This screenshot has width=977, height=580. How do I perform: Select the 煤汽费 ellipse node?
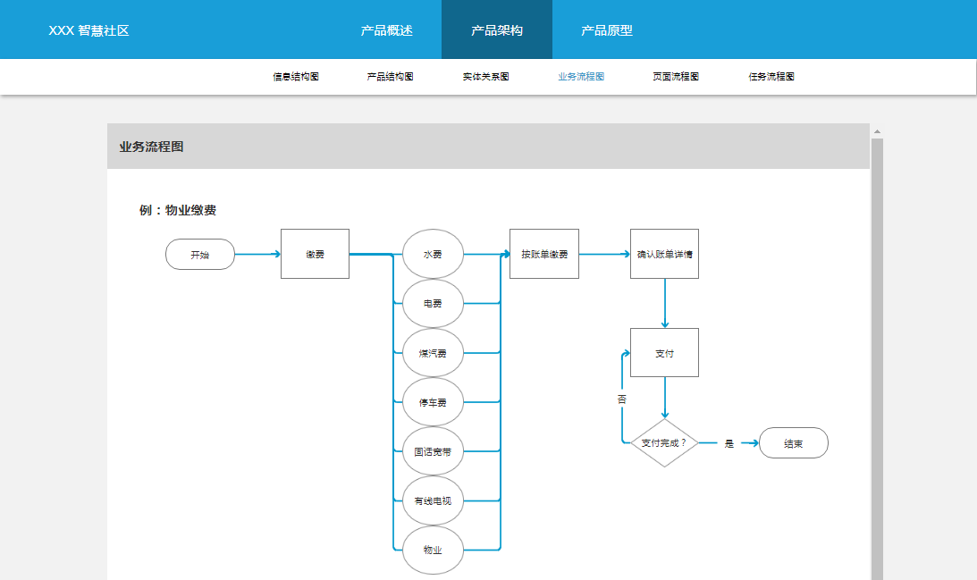[433, 353]
